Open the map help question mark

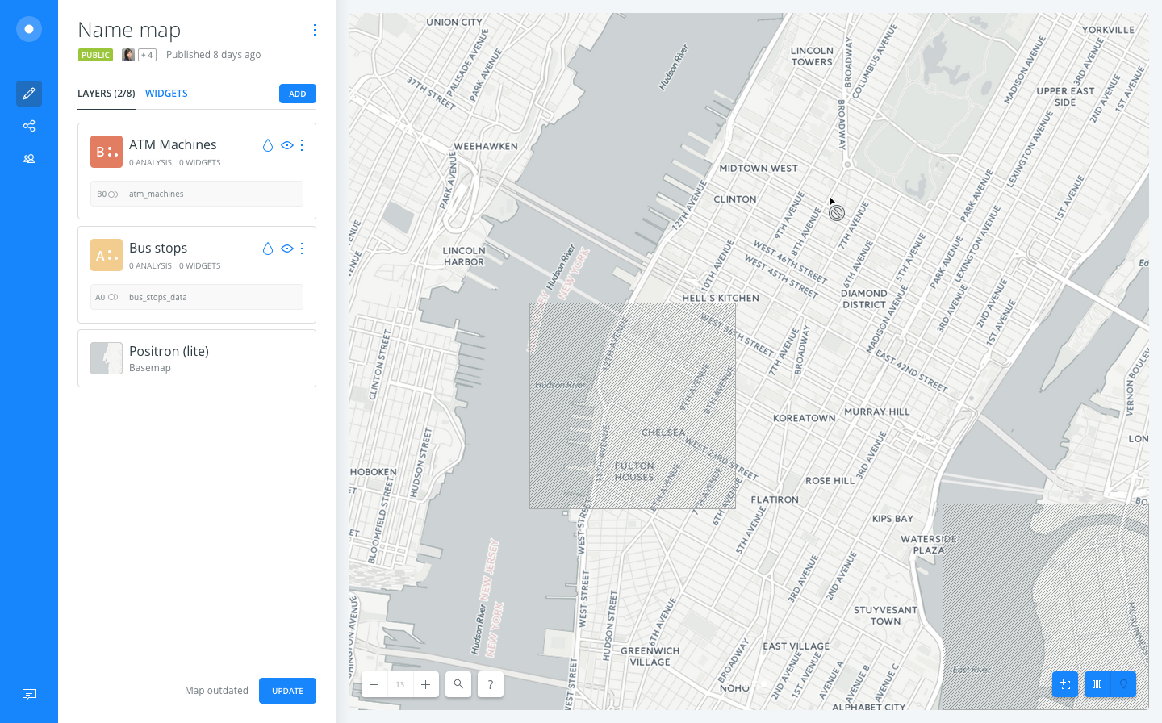point(491,684)
